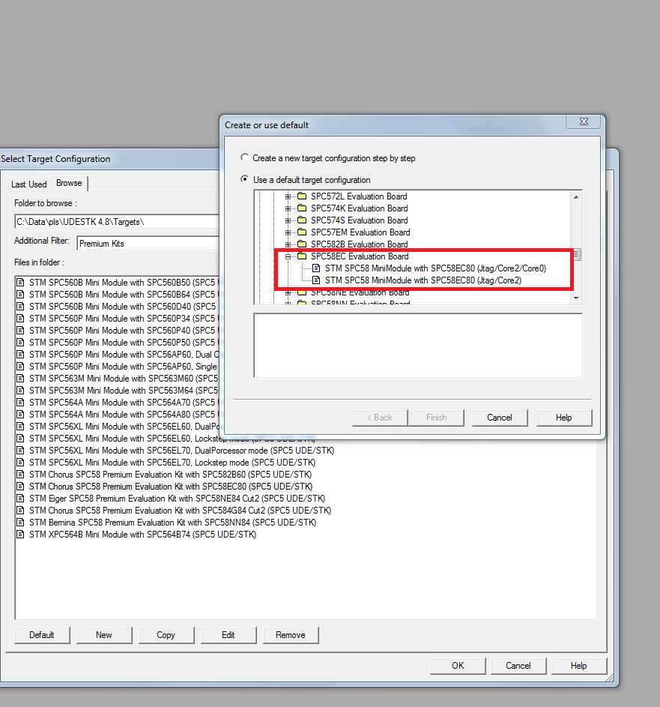Click file icon of SPC58EC80 (Jtag/Core2) entry

[316, 280]
